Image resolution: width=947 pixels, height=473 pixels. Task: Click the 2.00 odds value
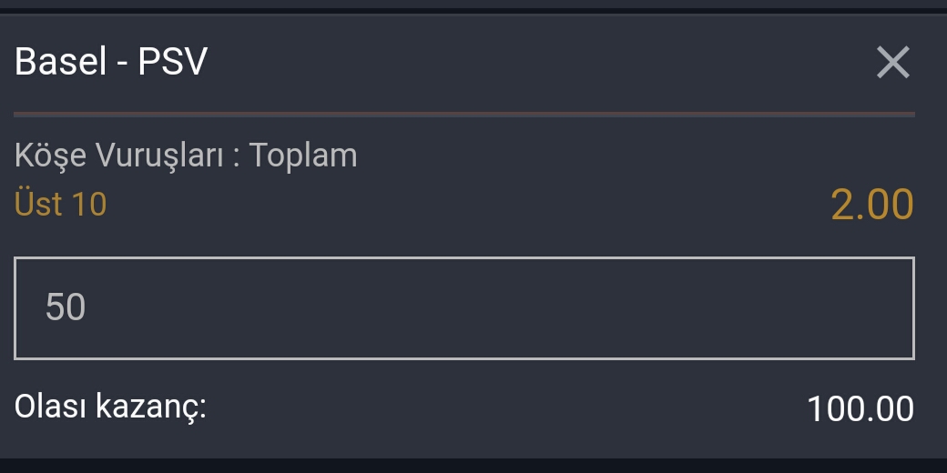coord(871,205)
